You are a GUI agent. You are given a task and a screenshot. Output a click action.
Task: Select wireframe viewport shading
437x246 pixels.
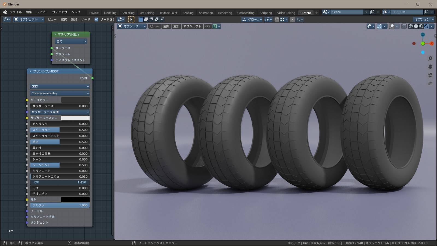pos(411,26)
